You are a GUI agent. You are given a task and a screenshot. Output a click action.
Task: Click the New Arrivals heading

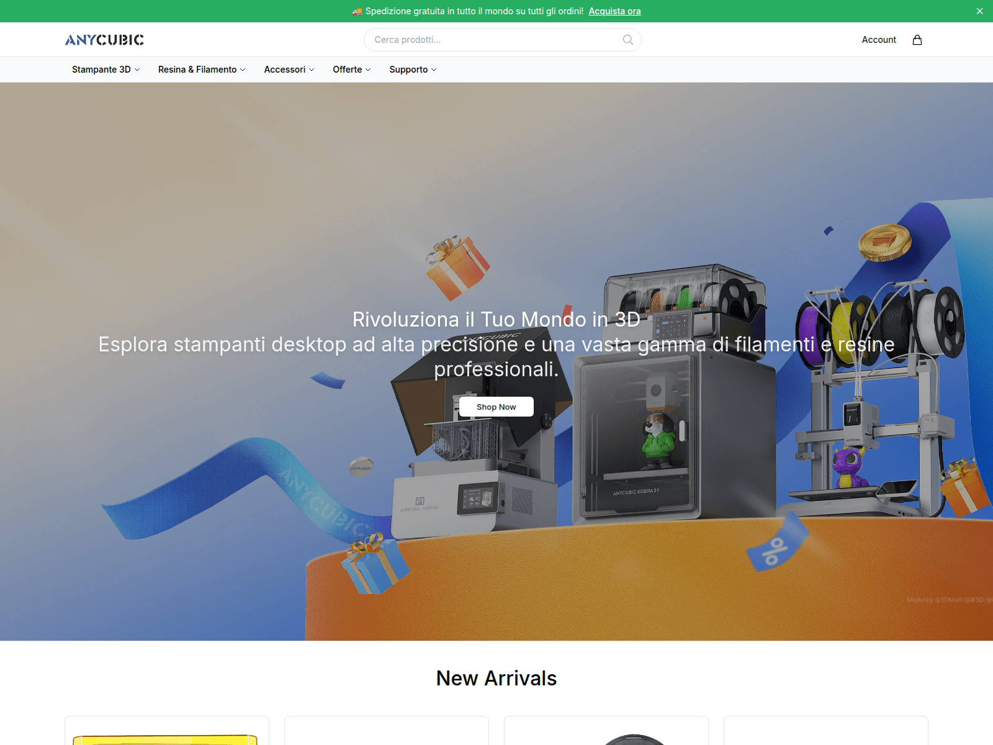tap(496, 678)
